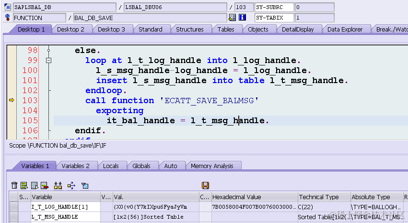Screen dimensions: 408x223
Task: Click the SY-SUBRC field
Action: [x=274, y=7]
